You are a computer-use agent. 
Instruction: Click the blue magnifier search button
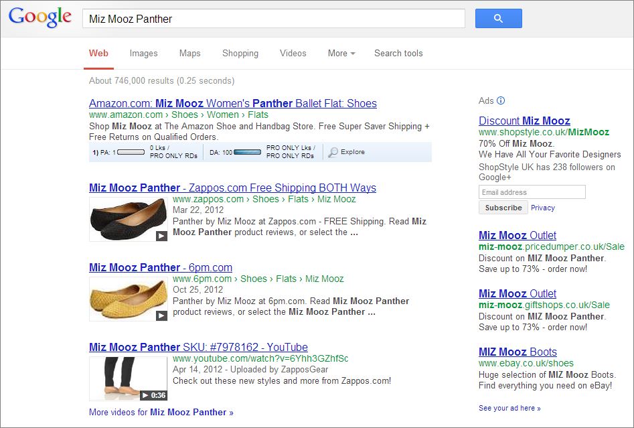pyautogui.click(x=499, y=18)
